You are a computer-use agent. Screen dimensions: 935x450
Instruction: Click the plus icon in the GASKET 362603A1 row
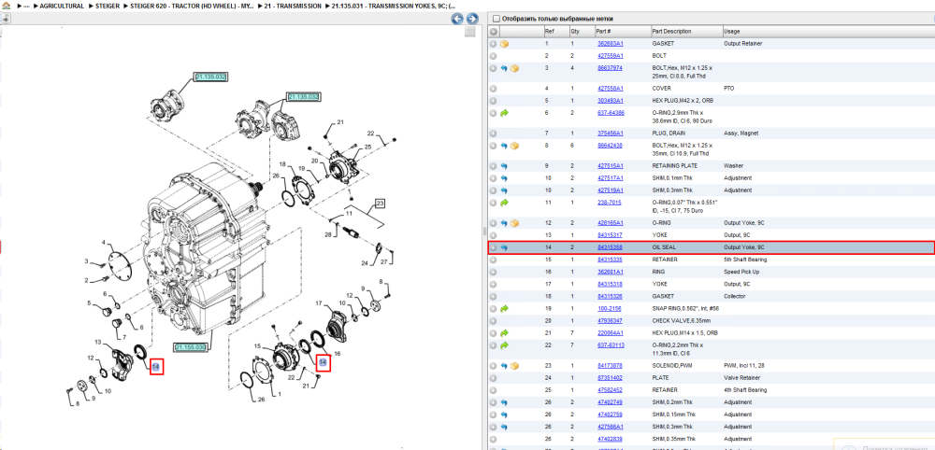point(493,44)
